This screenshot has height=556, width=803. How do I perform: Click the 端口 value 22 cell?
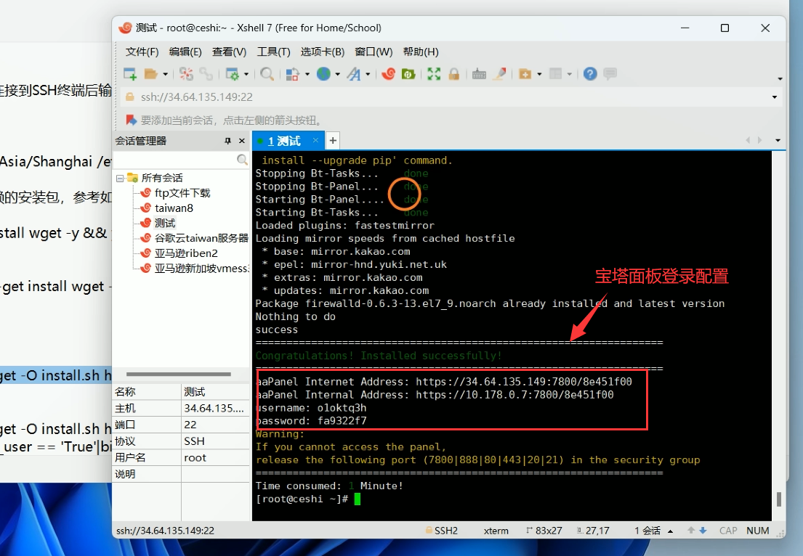coord(215,425)
